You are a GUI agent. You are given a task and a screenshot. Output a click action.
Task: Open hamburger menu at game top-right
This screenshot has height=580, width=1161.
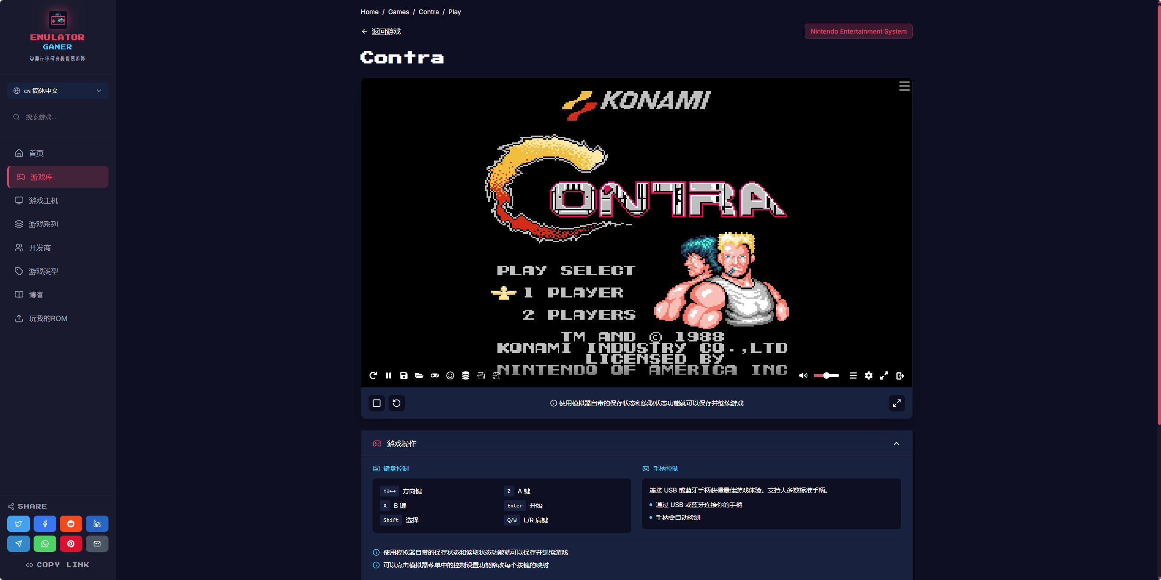[904, 86]
